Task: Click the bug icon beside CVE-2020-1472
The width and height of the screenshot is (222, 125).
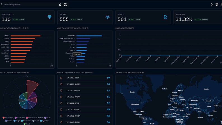Action: click(x=61, y=110)
